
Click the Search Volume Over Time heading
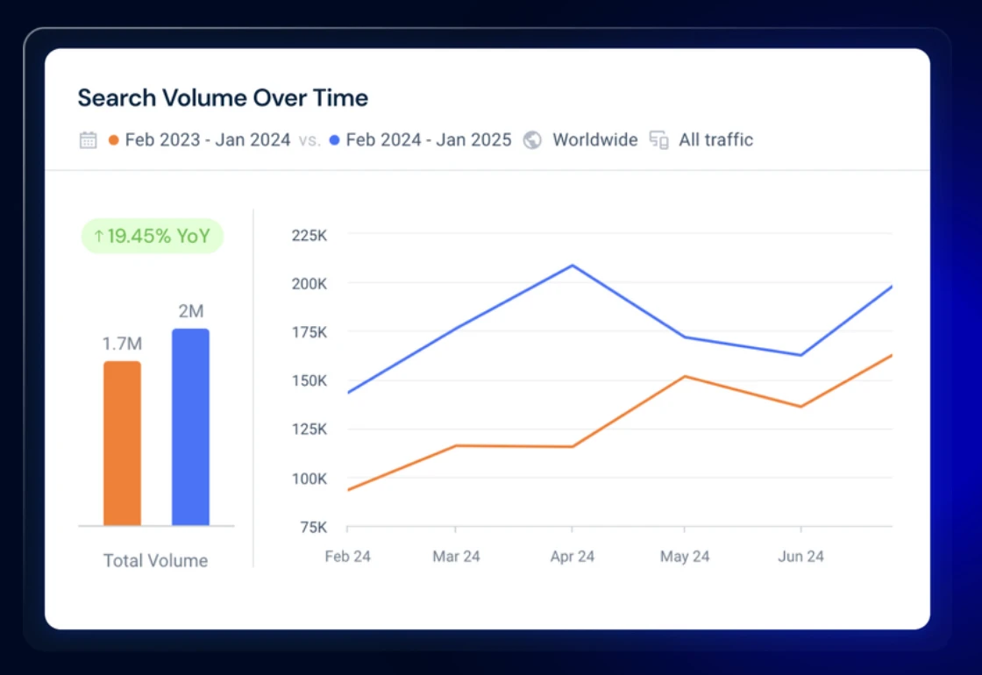(223, 97)
